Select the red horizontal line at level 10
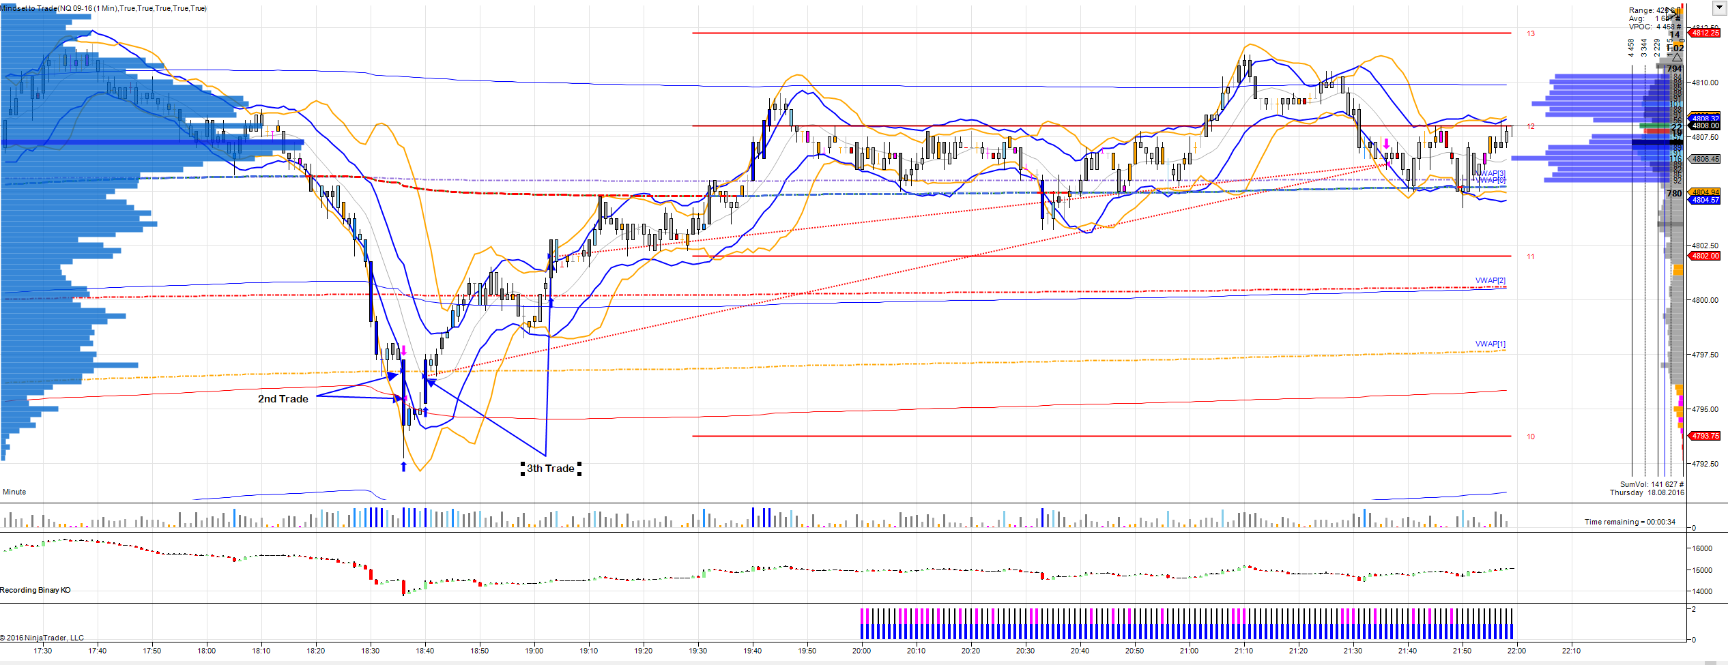The image size is (1728, 665). (1101, 436)
